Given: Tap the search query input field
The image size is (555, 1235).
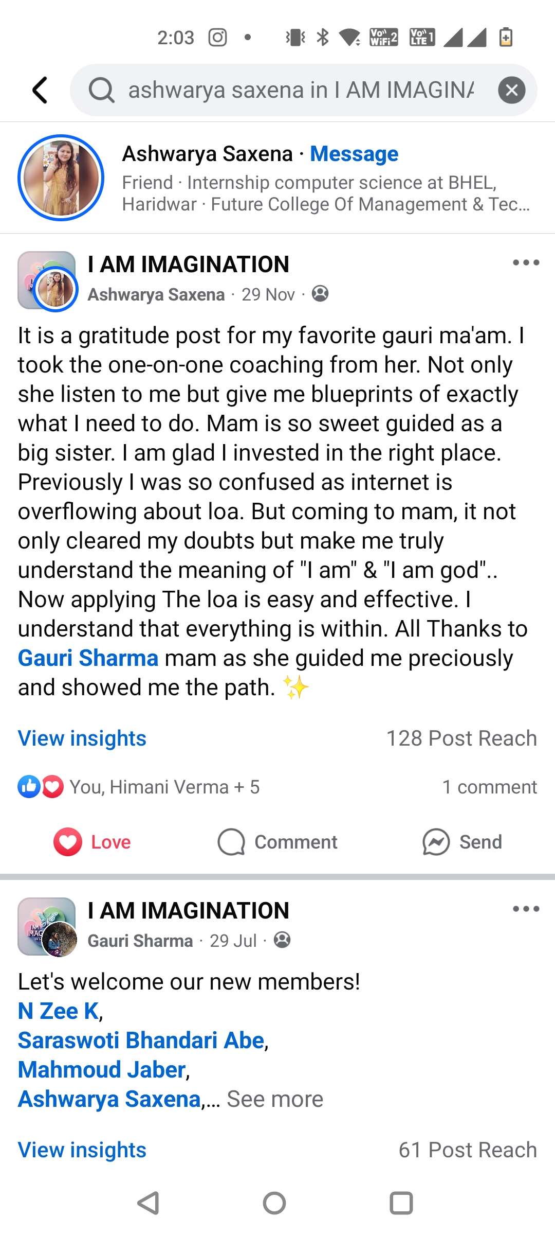Looking at the screenshot, I should coord(301,90).
